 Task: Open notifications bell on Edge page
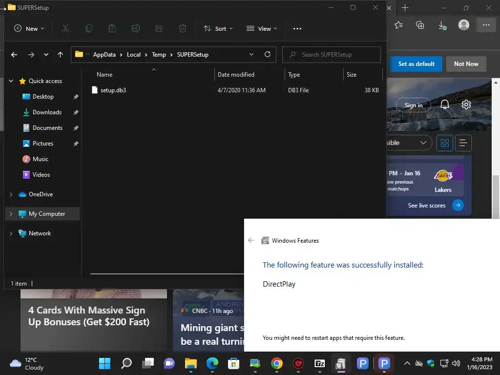point(444,104)
